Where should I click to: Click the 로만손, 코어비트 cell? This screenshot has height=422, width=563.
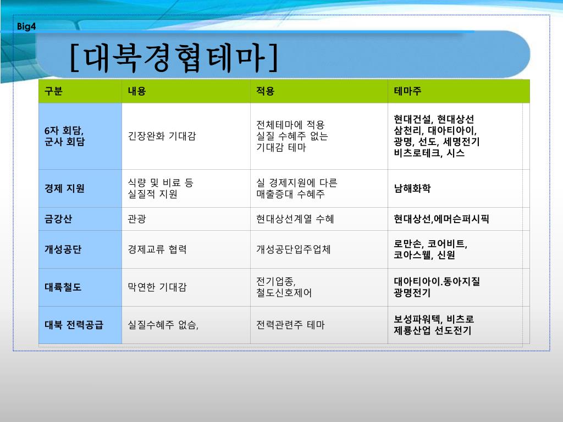click(x=459, y=249)
